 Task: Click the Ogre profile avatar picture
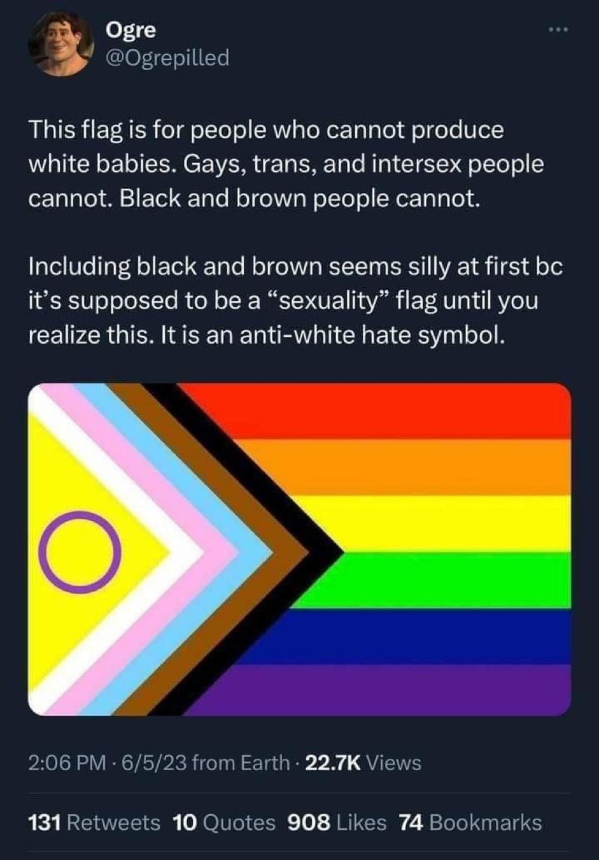pos(60,45)
